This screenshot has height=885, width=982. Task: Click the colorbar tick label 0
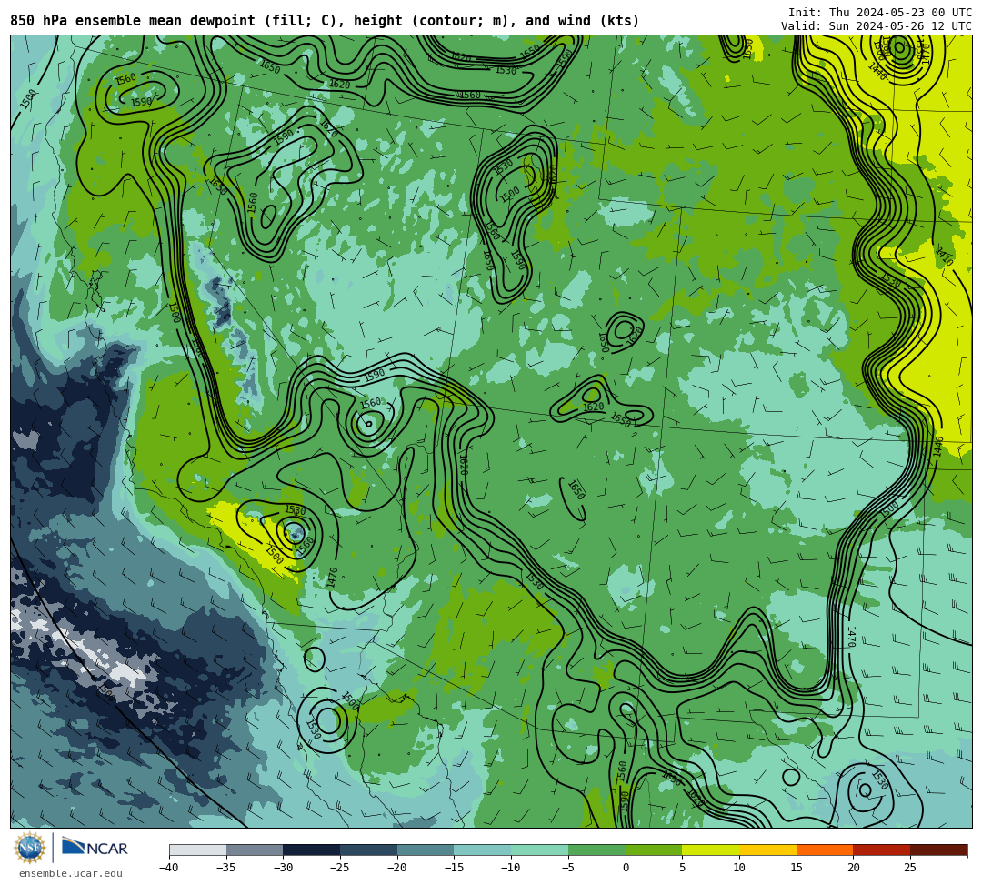pyautogui.click(x=626, y=868)
